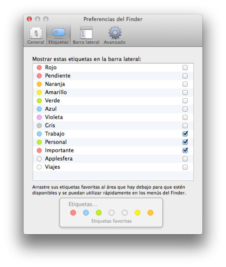This screenshot has height=267, width=226.
Task: Select the Etiquetas toolbar icon
Action: [59, 32]
